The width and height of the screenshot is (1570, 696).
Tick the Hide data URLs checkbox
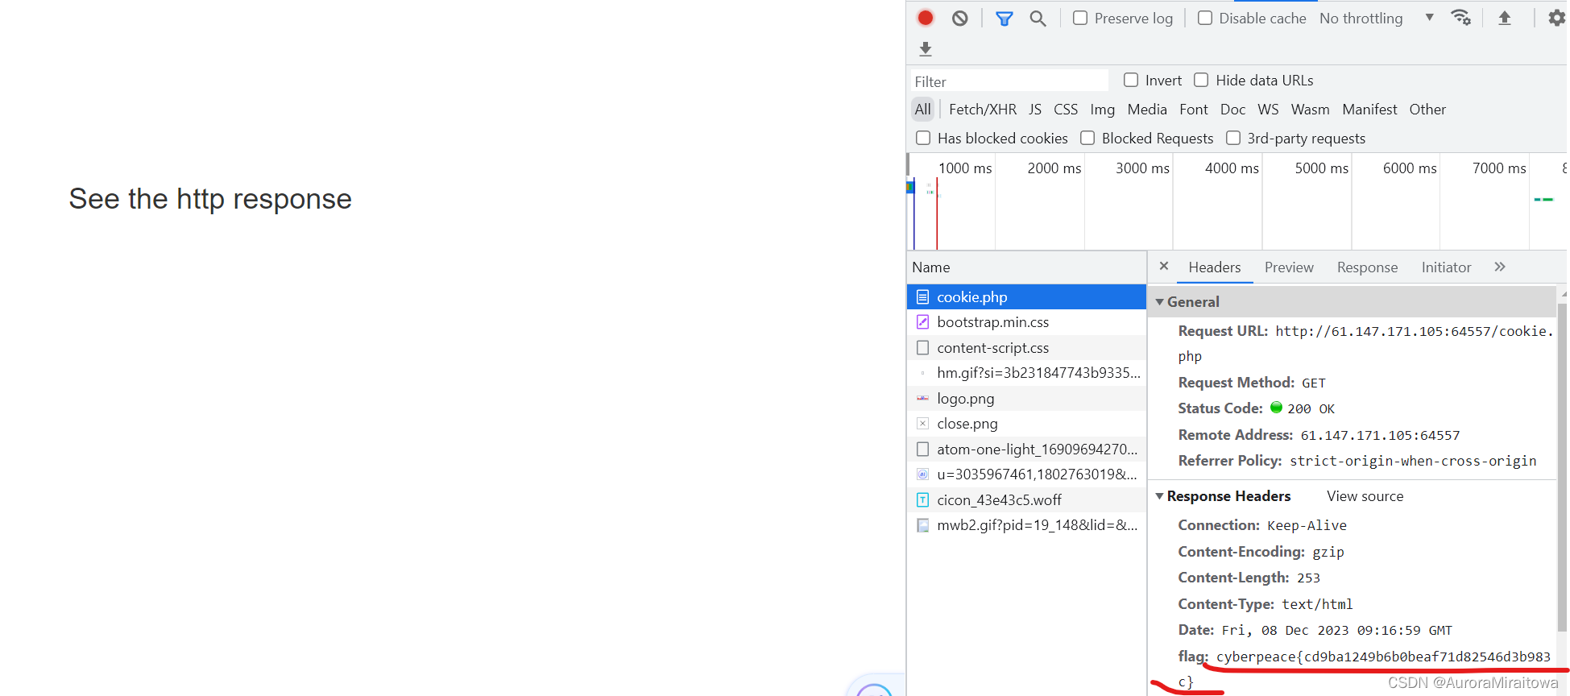point(1201,80)
